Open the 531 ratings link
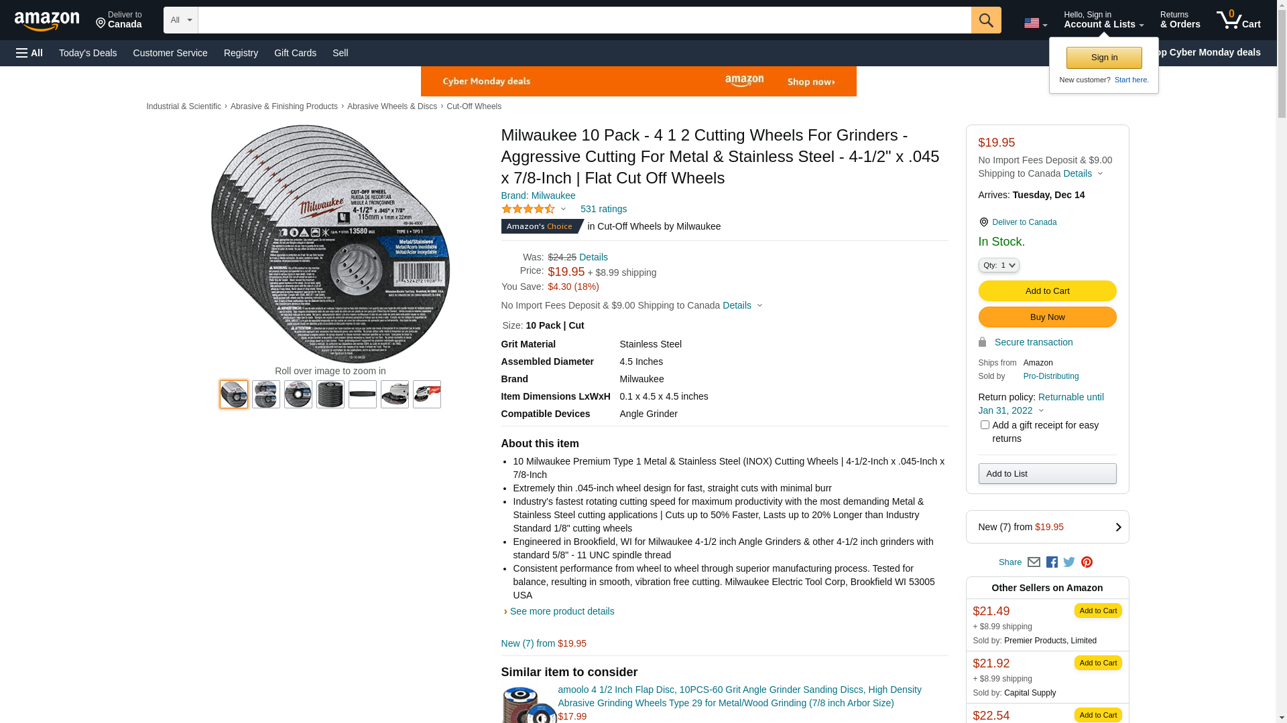The image size is (1287, 723). [603, 209]
